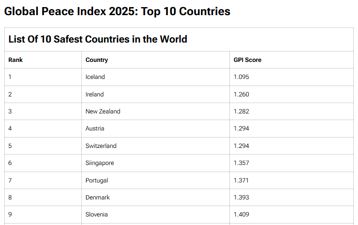The image size is (358, 225).
Task: Select the Rank column header
Action: (16, 60)
